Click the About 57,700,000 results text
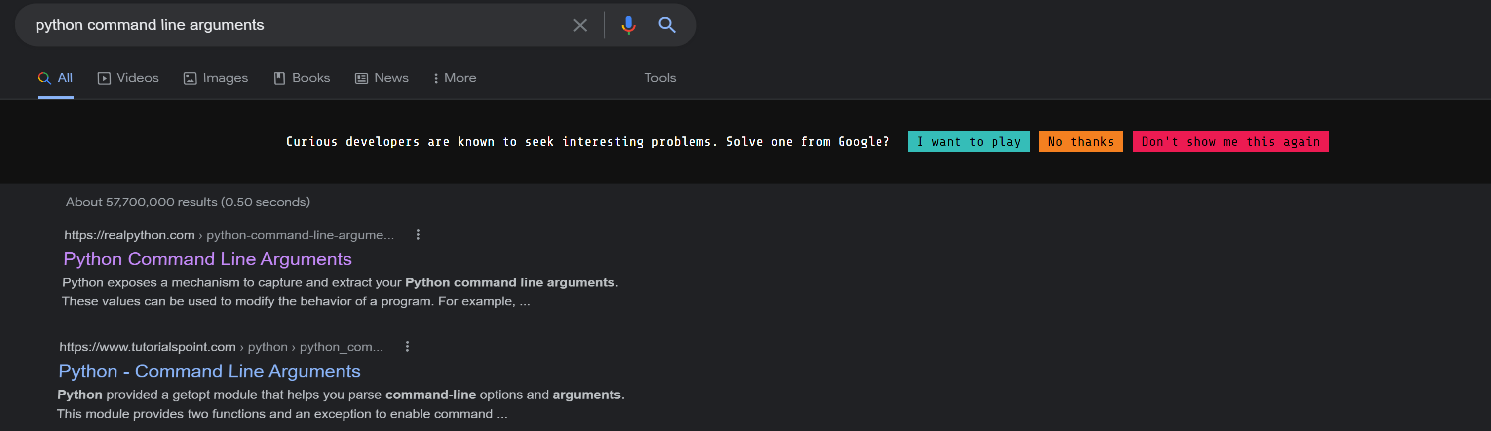 point(188,202)
